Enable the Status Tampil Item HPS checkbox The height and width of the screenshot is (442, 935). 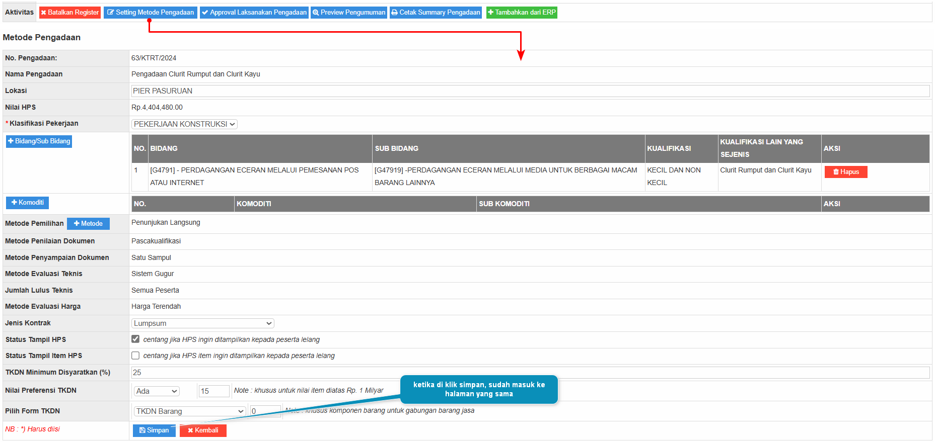click(135, 356)
